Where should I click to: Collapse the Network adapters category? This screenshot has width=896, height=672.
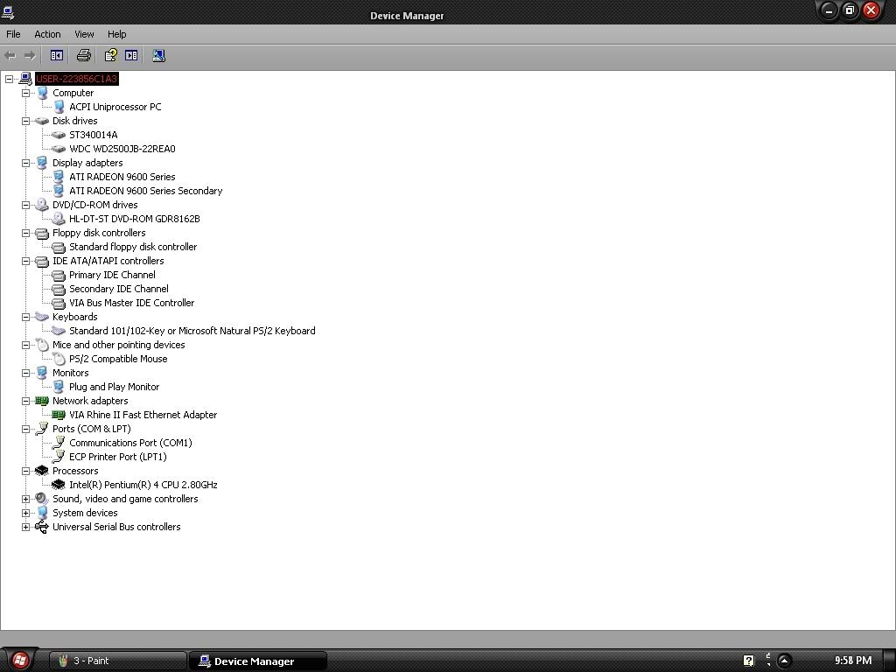(x=25, y=401)
